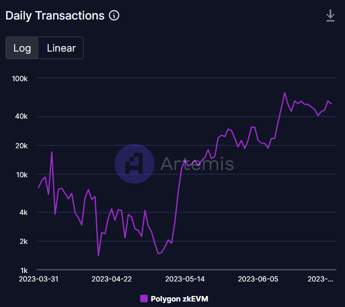Click the Daily Transactions chart title
Viewport: 345px width, 307px height.
click(55, 16)
